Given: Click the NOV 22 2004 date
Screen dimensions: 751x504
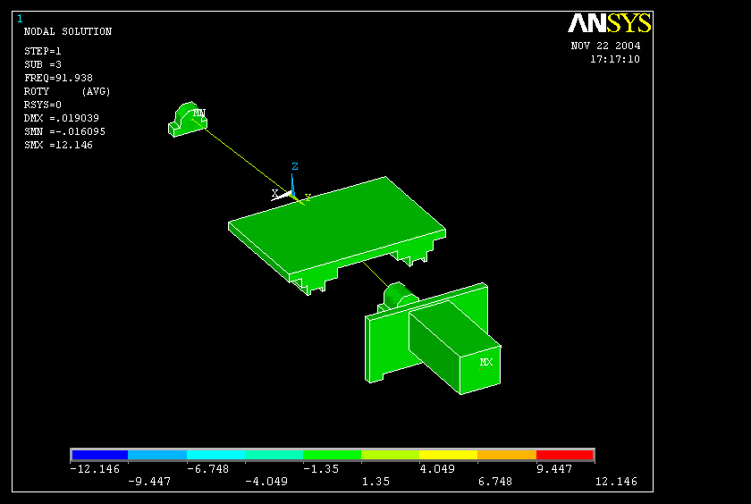Looking at the screenshot, I should [605, 46].
